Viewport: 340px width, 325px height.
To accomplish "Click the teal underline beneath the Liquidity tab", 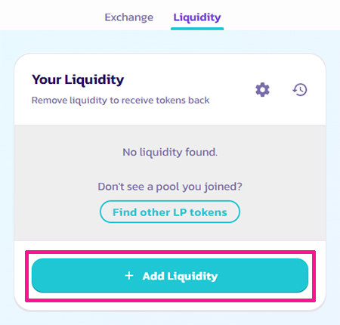I will 197,29.
